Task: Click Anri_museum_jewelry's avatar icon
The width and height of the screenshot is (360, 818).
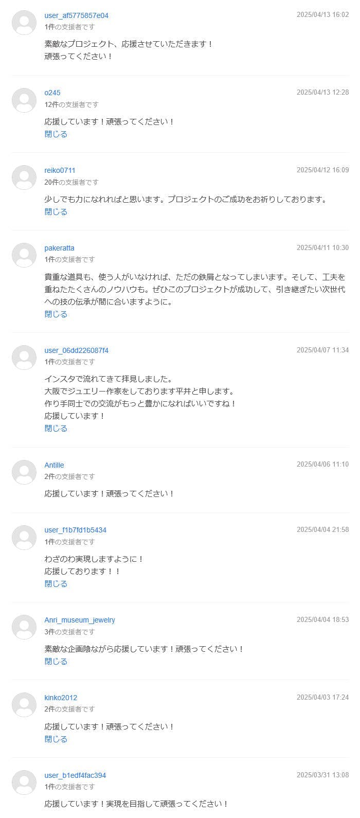Action: (24, 627)
